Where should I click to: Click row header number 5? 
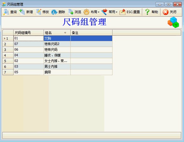point(8,61)
